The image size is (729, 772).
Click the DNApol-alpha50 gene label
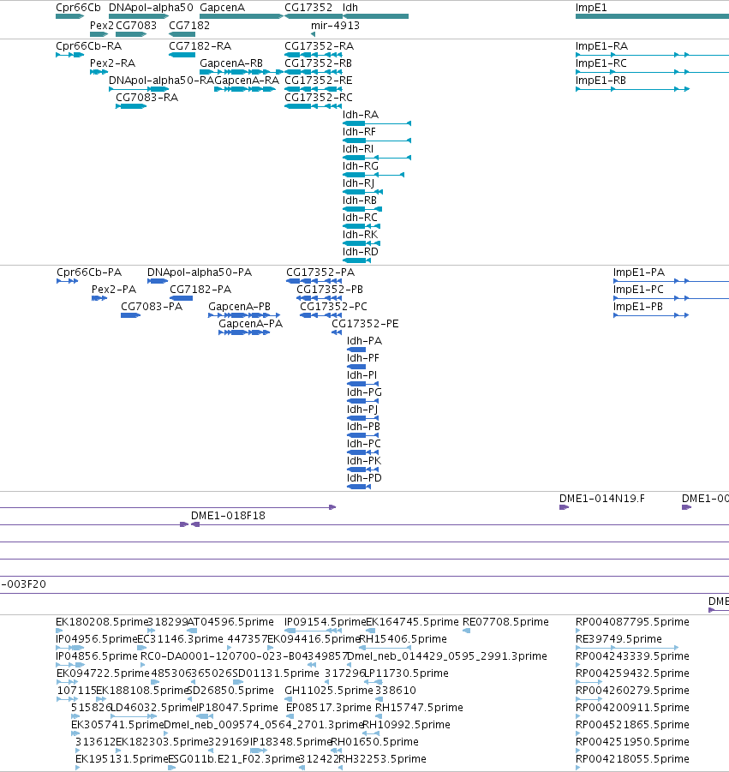tap(151, 8)
